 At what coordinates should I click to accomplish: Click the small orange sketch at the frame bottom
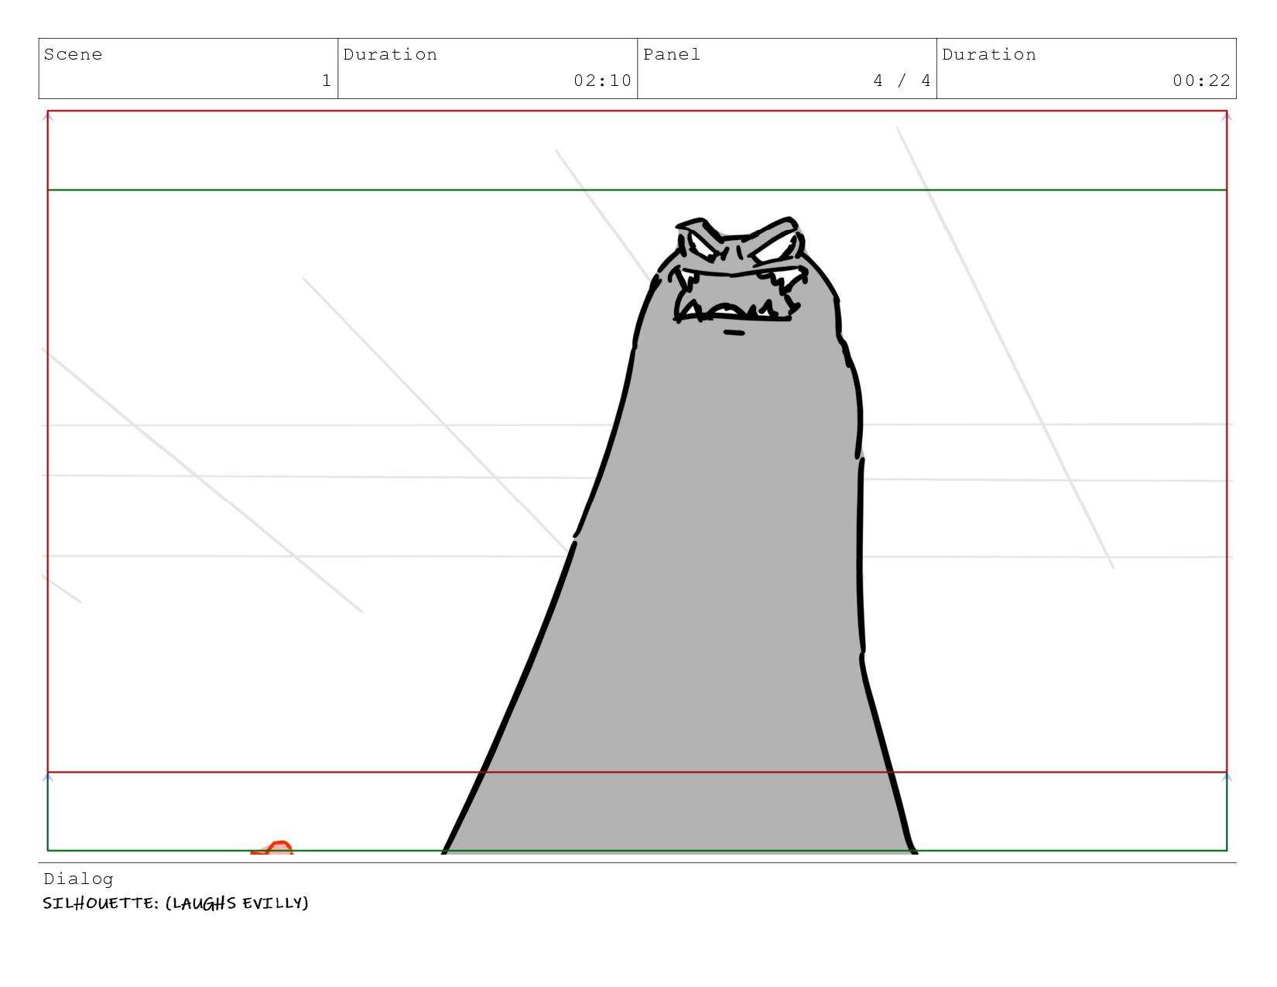coord(272,848)
